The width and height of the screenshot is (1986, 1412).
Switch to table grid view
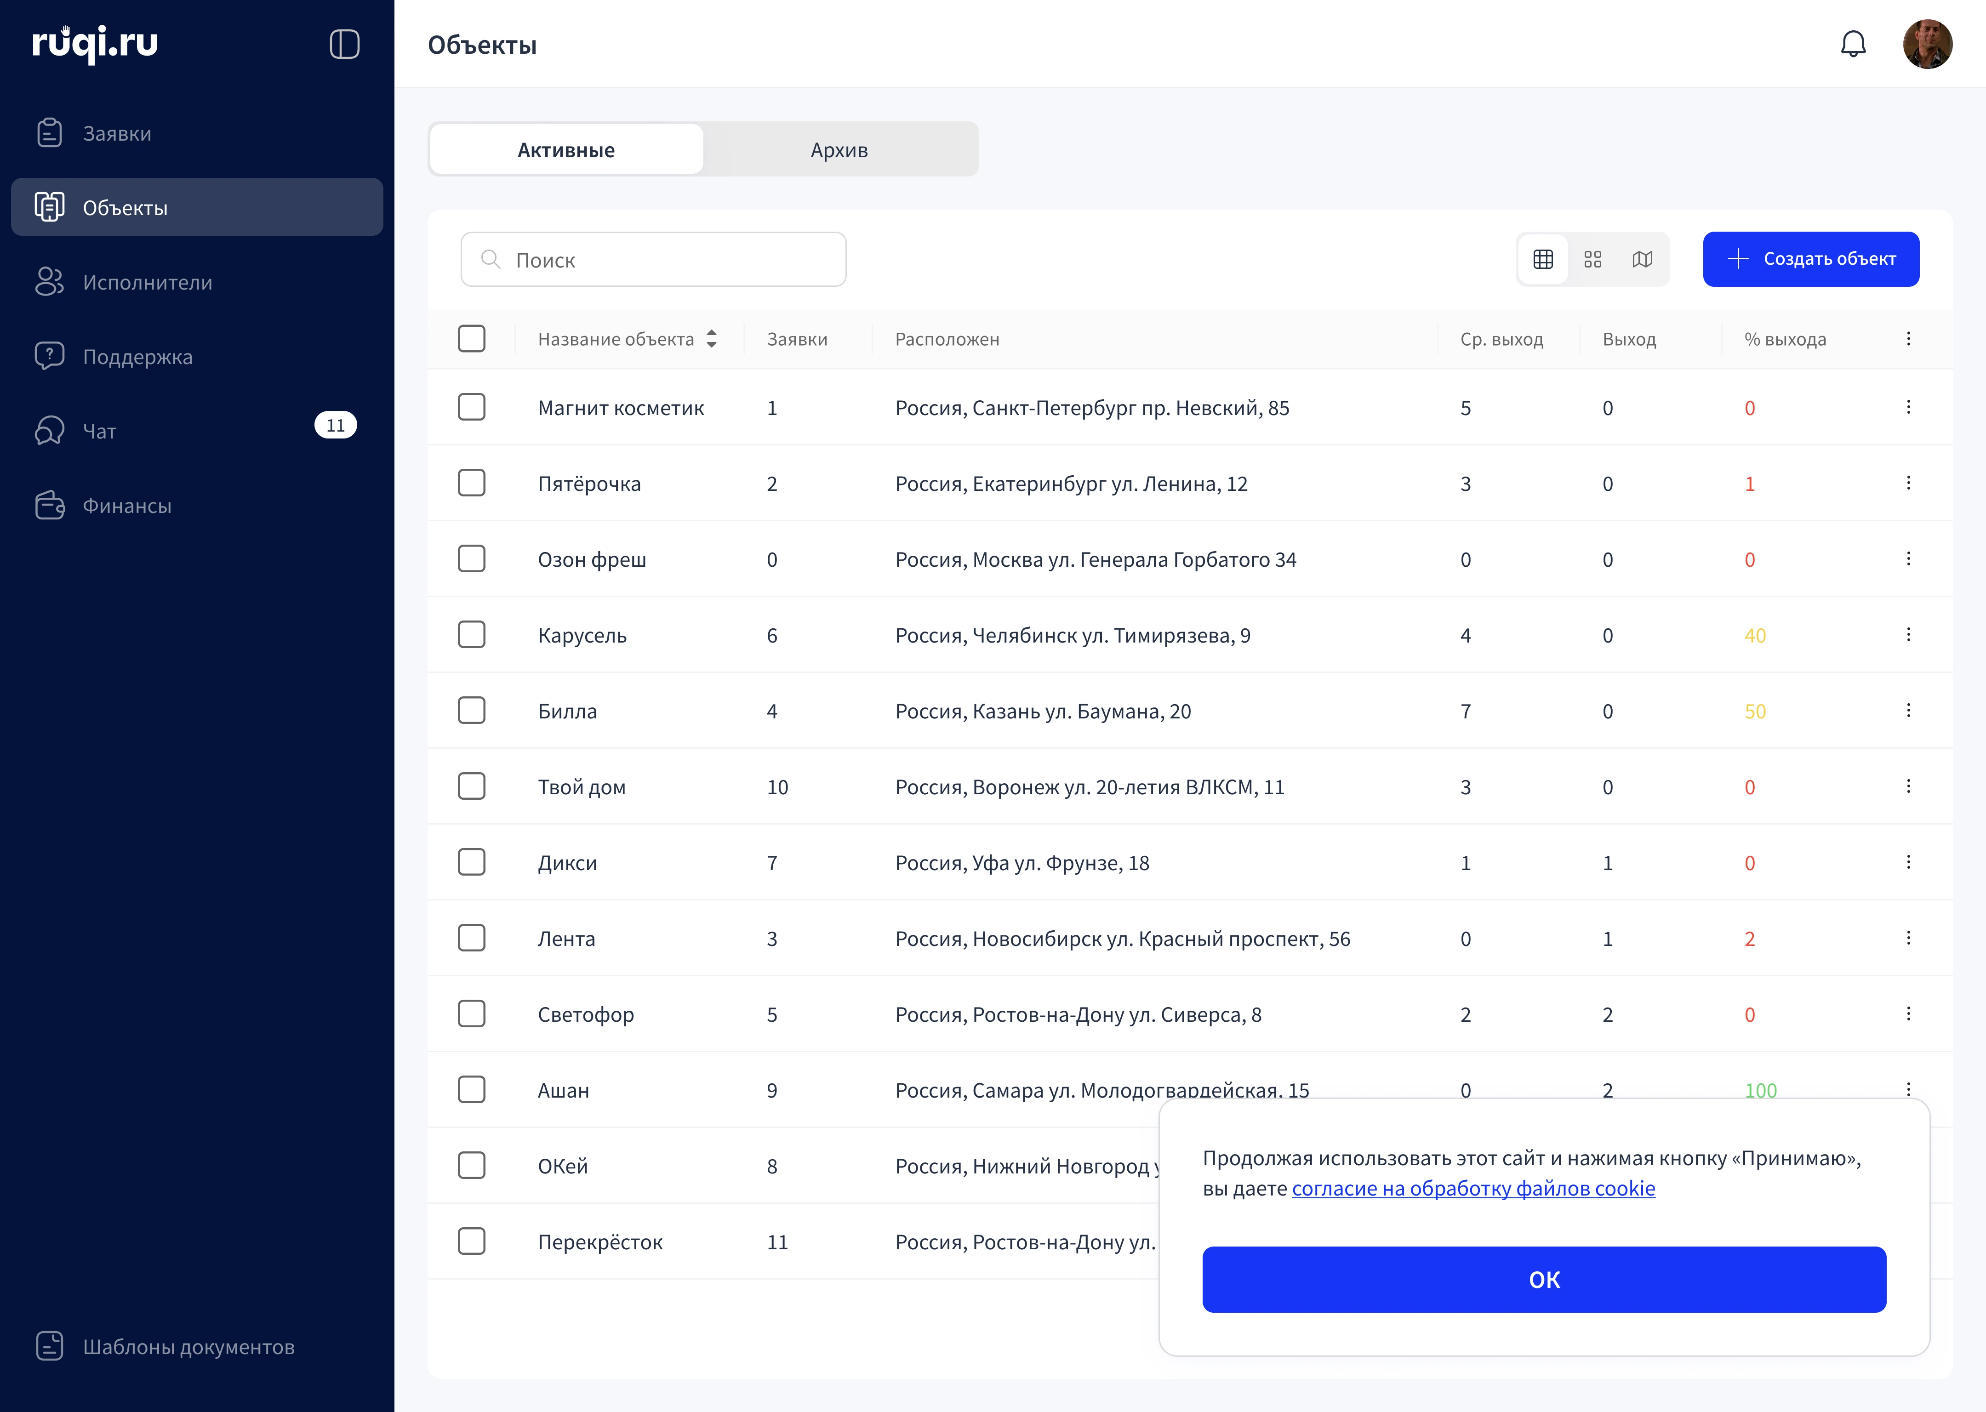point(1542,259)
